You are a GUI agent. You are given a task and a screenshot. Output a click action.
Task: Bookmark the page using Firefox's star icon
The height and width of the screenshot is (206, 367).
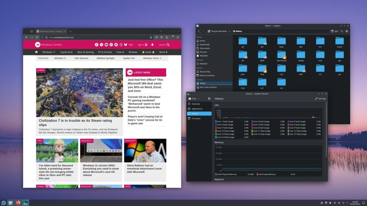pos(151,37)
